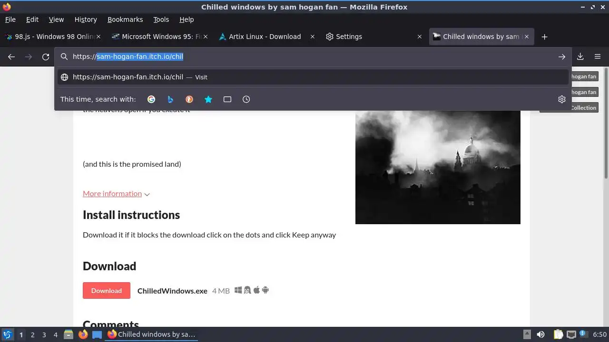The image size is (609, 342).
Task: Close the Microsoft Windows 95 tab
Action: 206,37
